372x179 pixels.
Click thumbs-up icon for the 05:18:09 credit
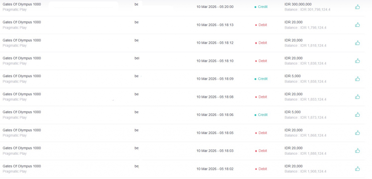point(357,79)
